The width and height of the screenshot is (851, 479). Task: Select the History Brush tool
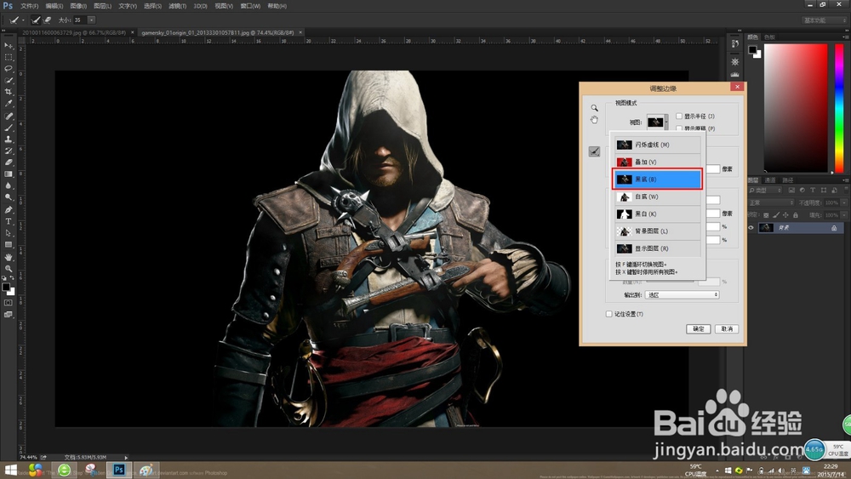tap(9, 151)
